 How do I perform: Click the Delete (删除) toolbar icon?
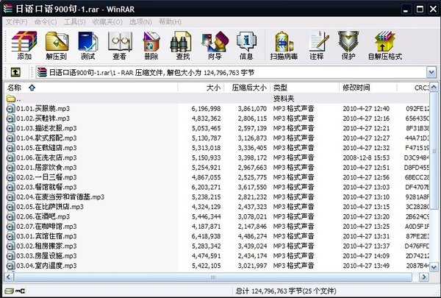(151, 46)
